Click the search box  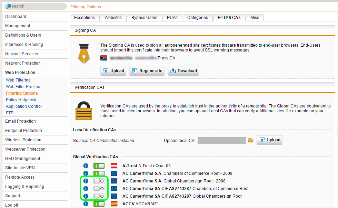36,6
